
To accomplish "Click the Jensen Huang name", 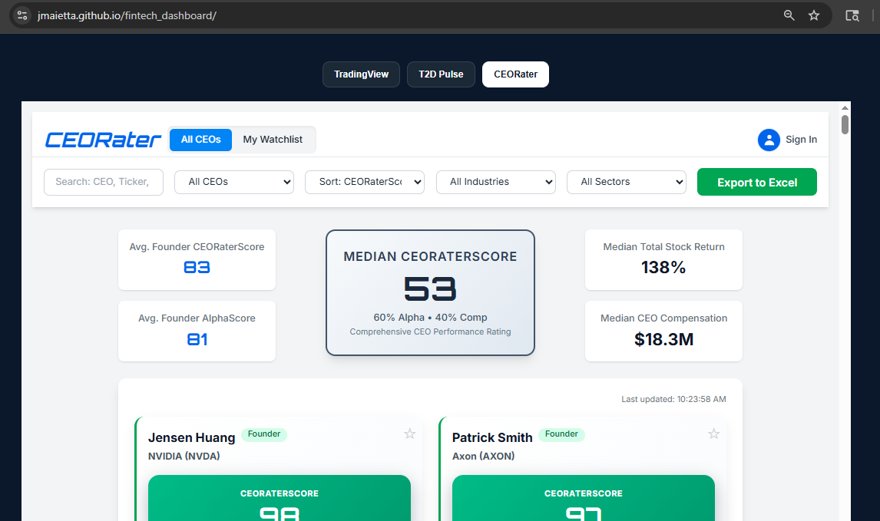I will pos(191,437).
